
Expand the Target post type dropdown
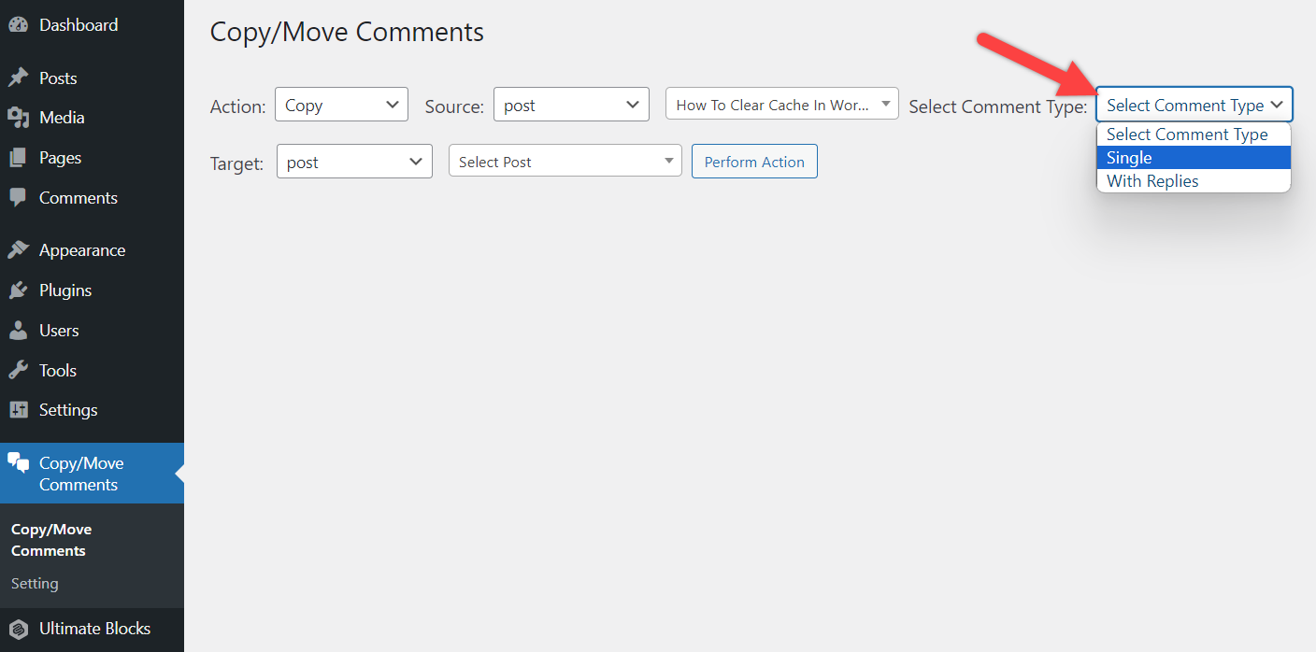click(x=354, y=161)
